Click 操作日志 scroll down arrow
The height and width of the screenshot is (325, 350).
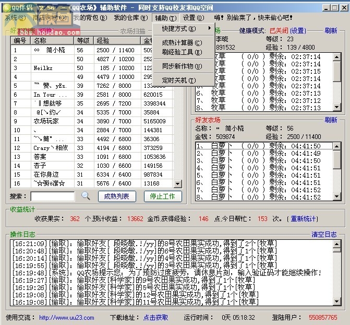[337, 301]
